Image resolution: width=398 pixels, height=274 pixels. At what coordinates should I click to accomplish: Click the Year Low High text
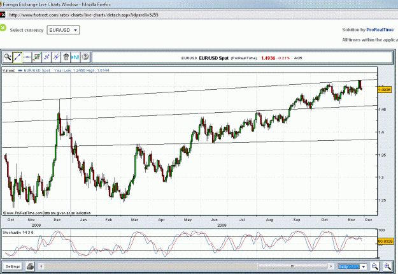pos(82,70)
